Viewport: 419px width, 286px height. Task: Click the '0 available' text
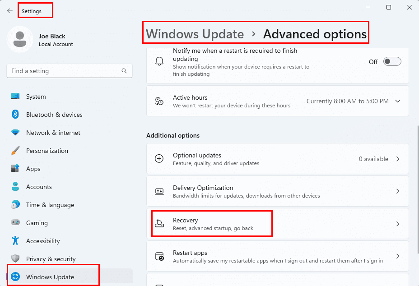tap(373, 159)
